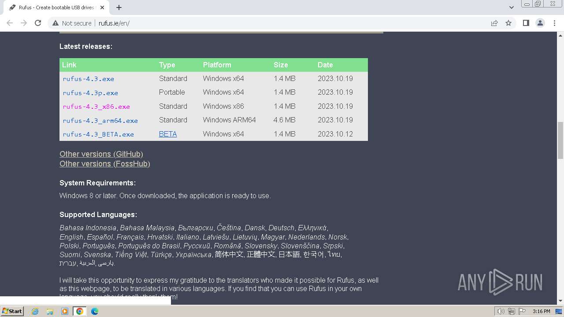
Task: Click the address bar URL rufus.ie/en/
Action: pyautogui.click(x=114, y=23)
